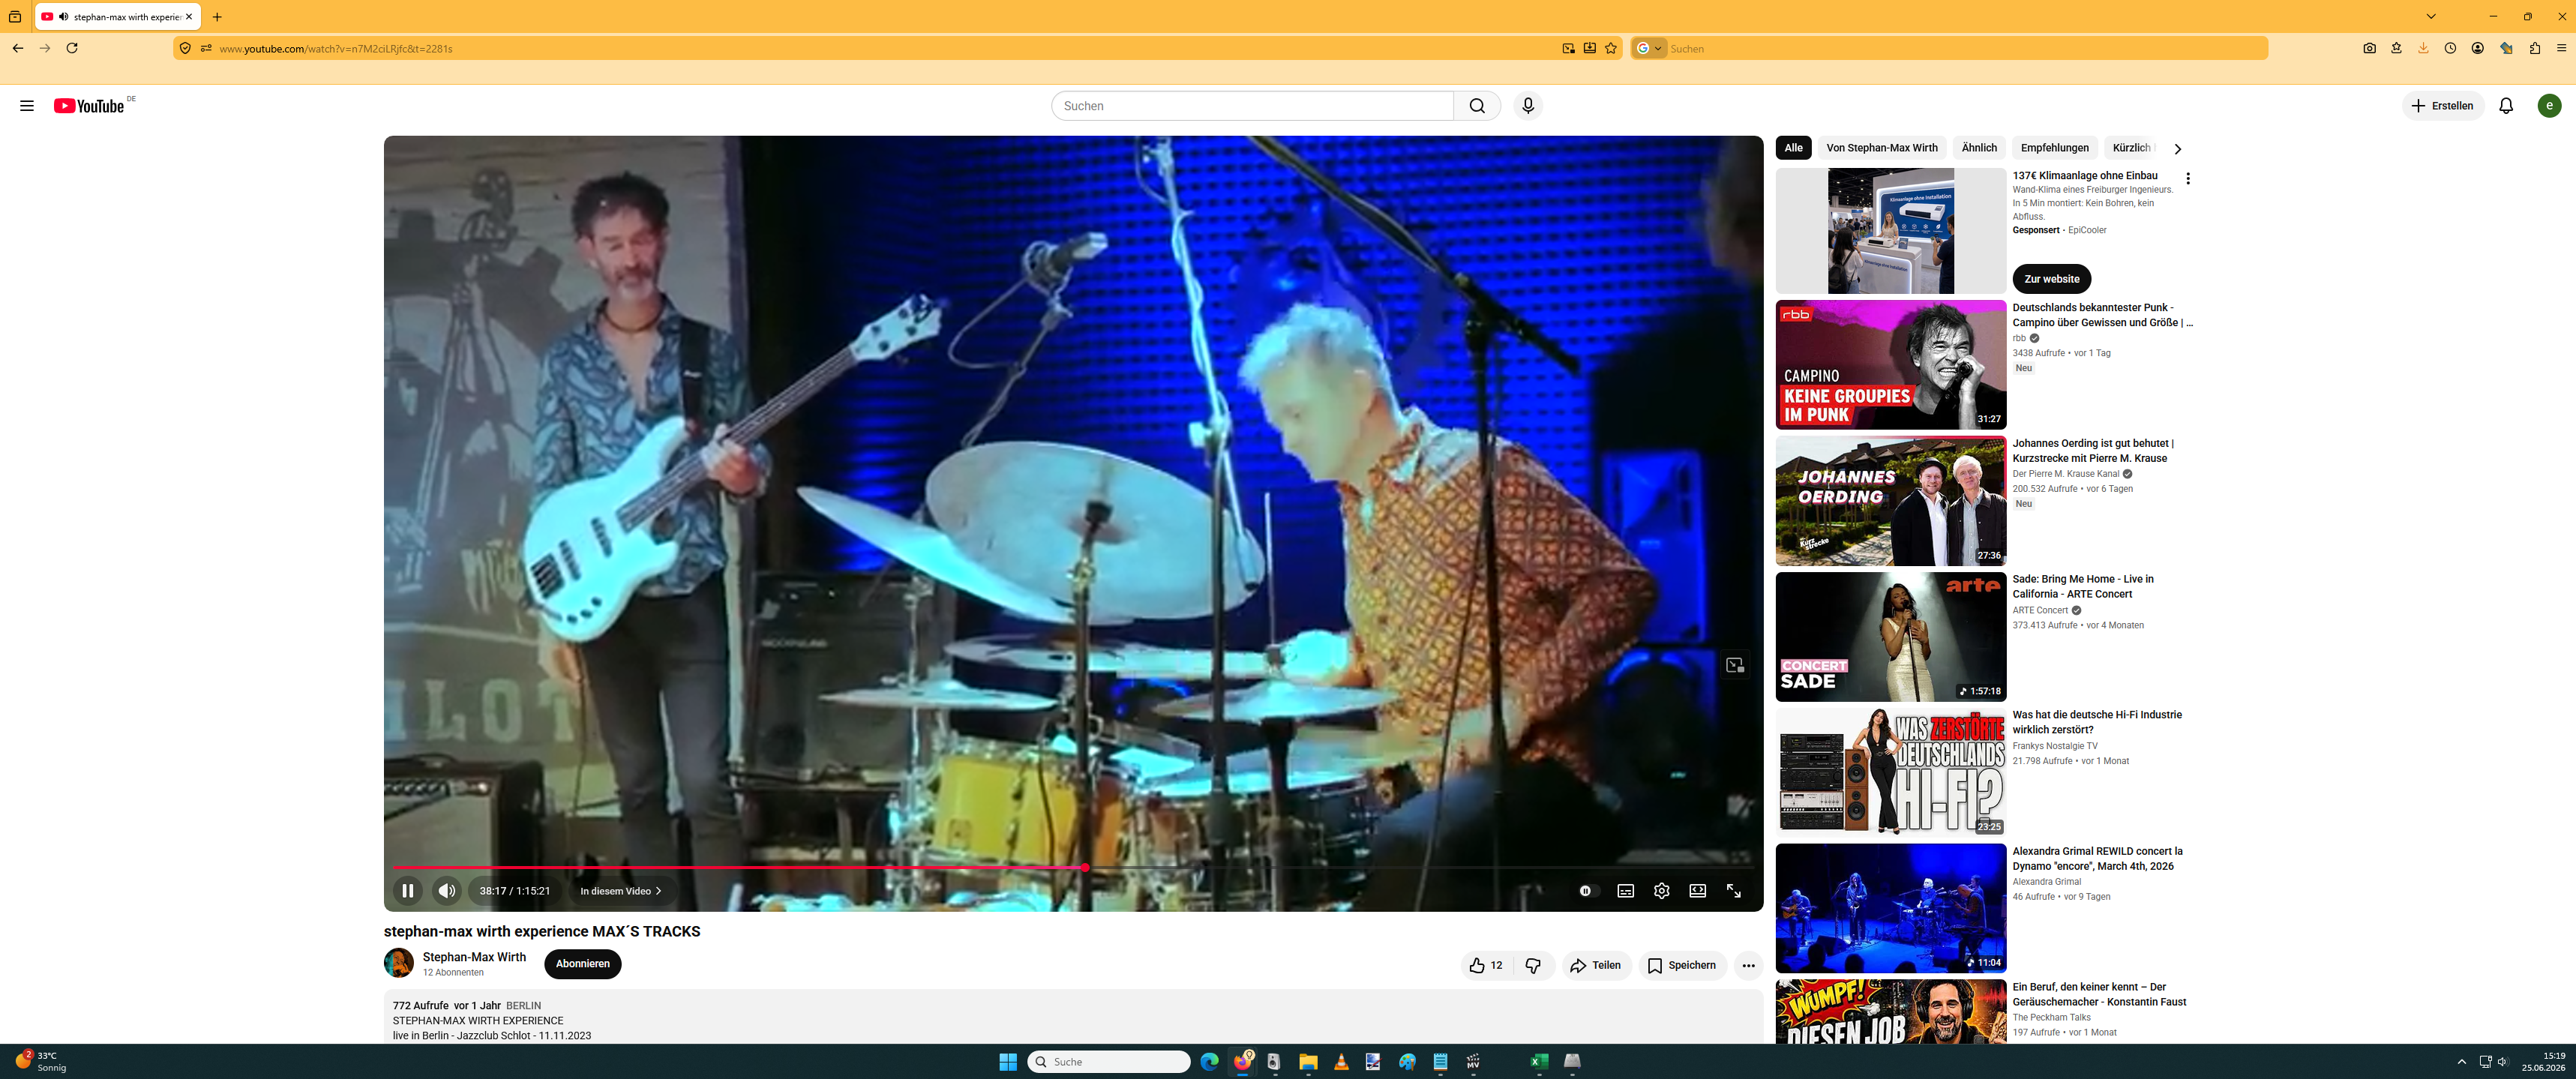Start voice search with the microphone icon

pyautogui.click(x=1528, y=105)
